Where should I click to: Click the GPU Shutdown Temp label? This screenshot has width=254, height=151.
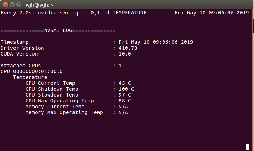(x=52, y=89)
